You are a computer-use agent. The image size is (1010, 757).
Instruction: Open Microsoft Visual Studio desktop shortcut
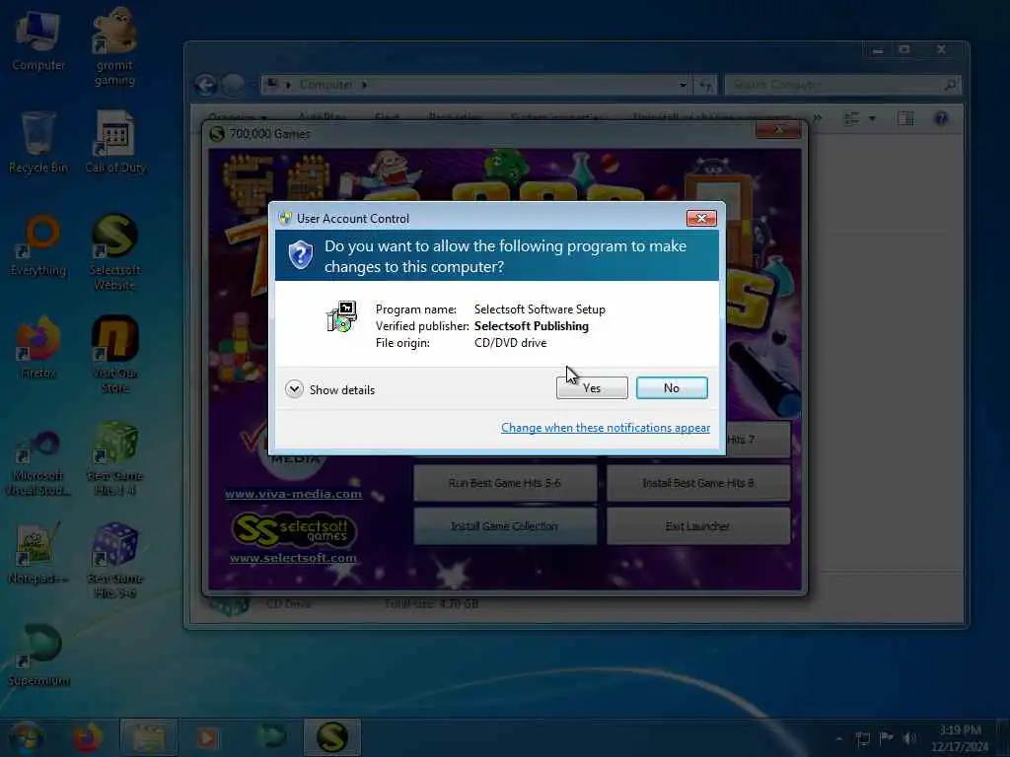38,463
